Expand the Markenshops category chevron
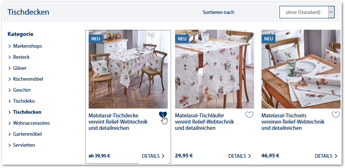345x168 pixels. [x=10, y=46]
